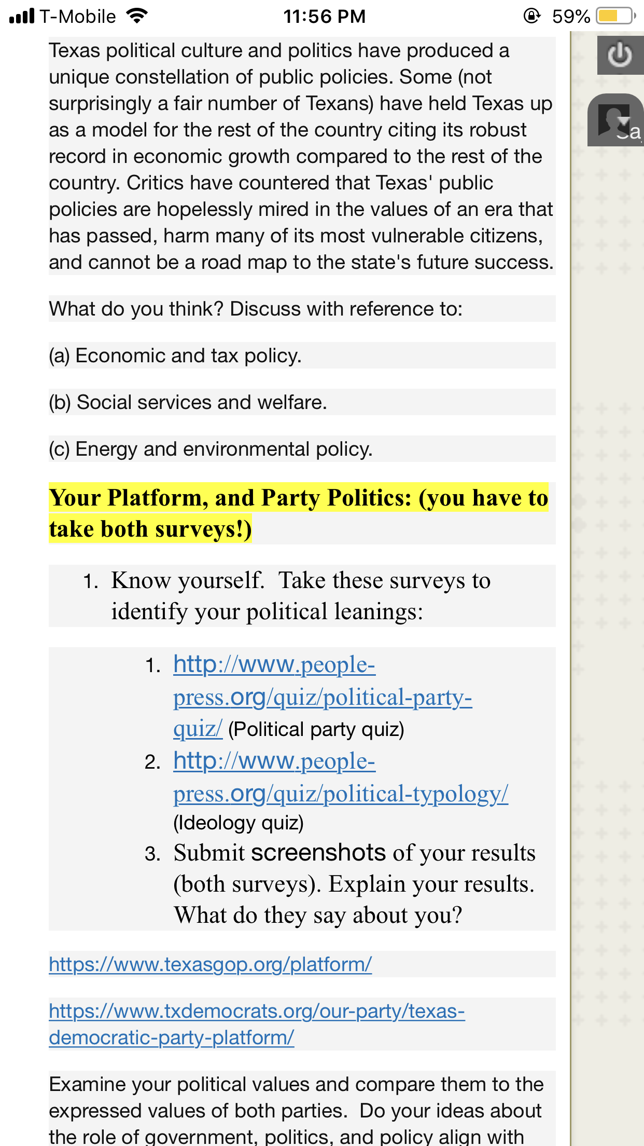Screen dimensions: 644x1146
Task: Tap the 11:56 PM clock
Action: coord(325,17)
